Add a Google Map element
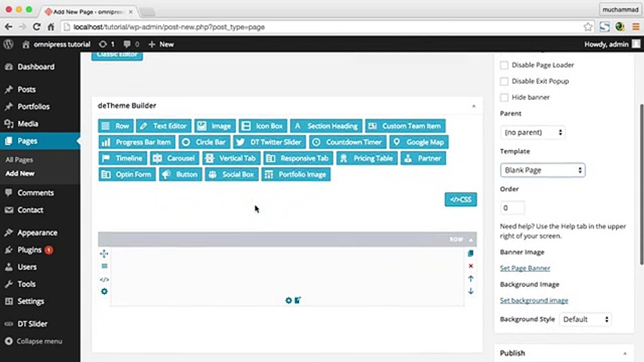Viewport: 644px width, 362px height. [419, 142]
